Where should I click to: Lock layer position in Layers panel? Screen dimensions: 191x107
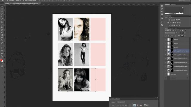click(173, 36)
